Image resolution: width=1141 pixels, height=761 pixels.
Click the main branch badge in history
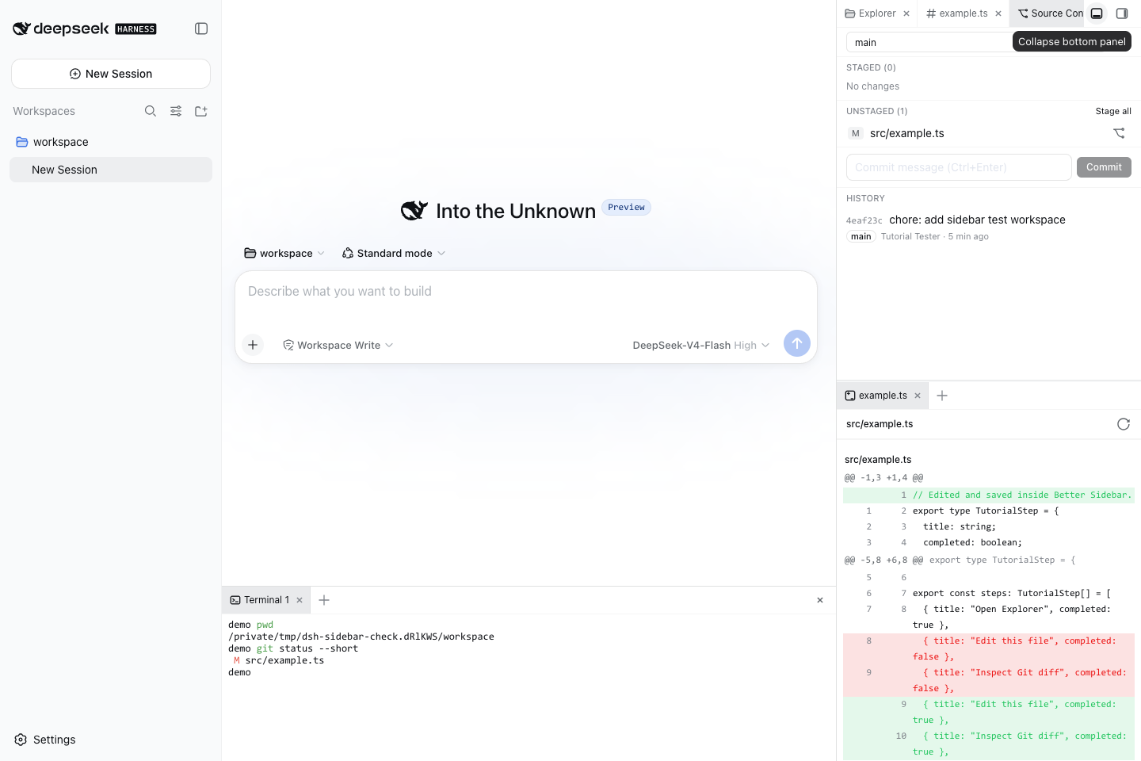coord(861,236)
